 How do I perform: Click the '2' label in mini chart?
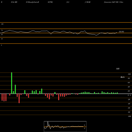[x=84, y=128]
